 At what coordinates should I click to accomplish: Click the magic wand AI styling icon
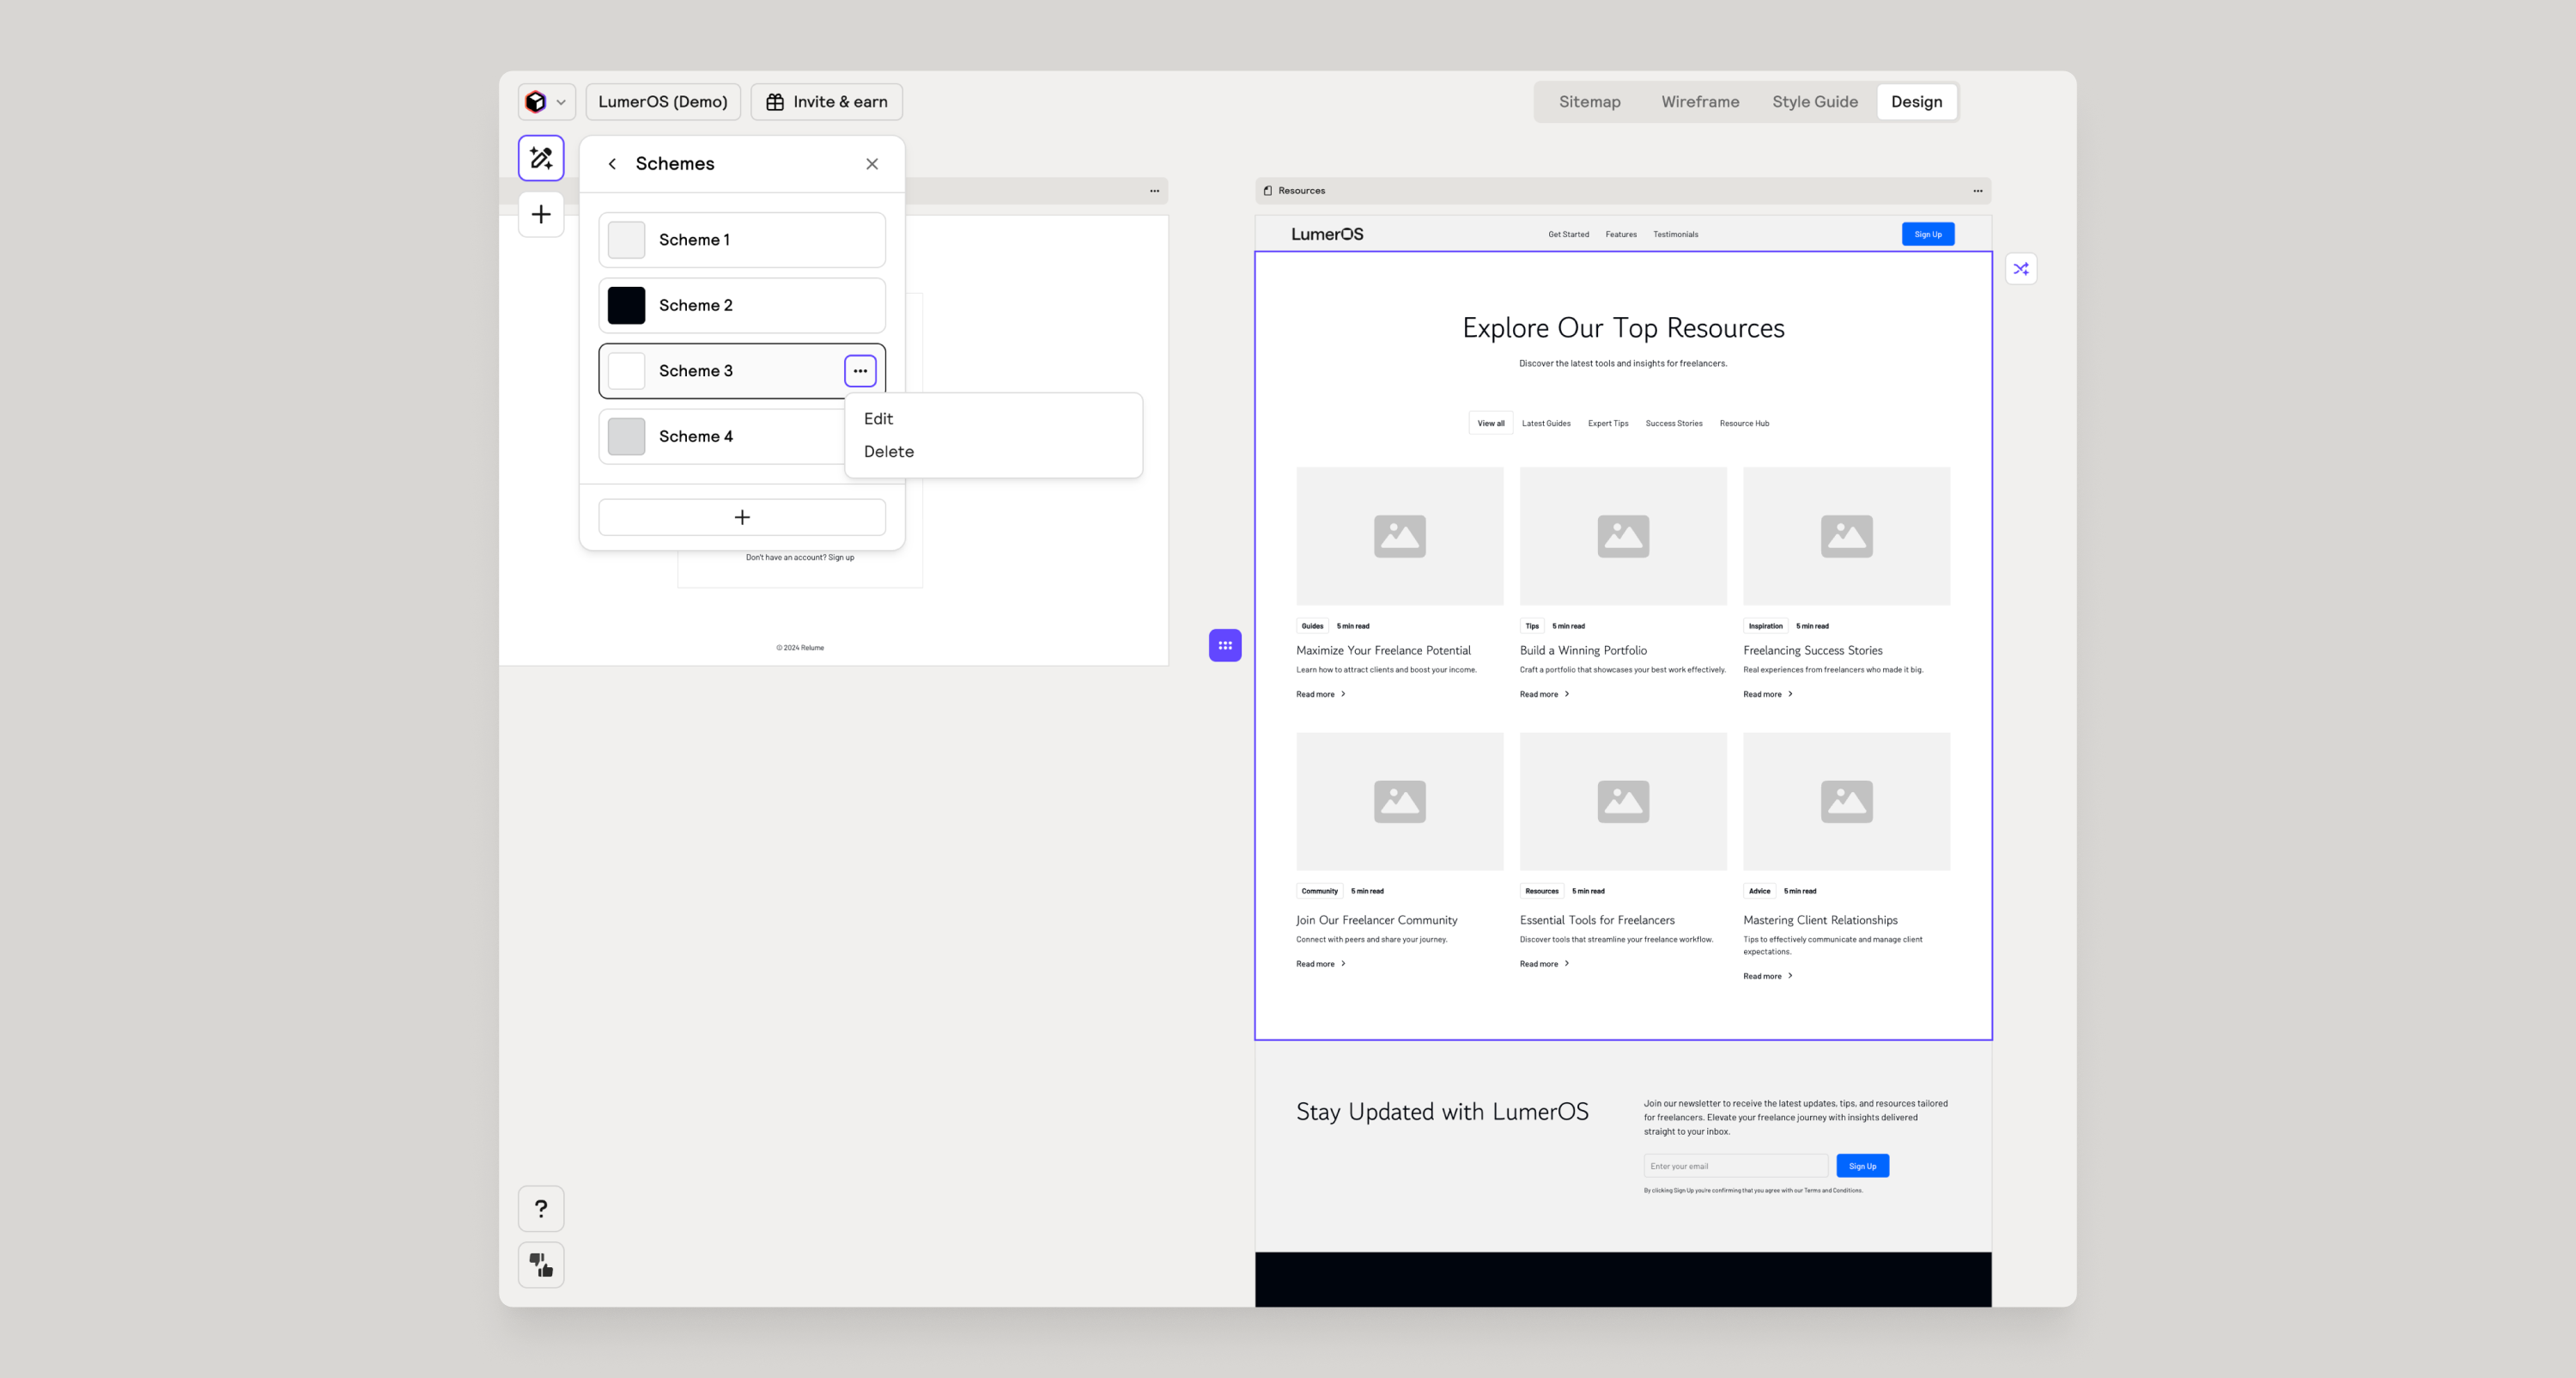pyautogui.click(x=541, y=158)
